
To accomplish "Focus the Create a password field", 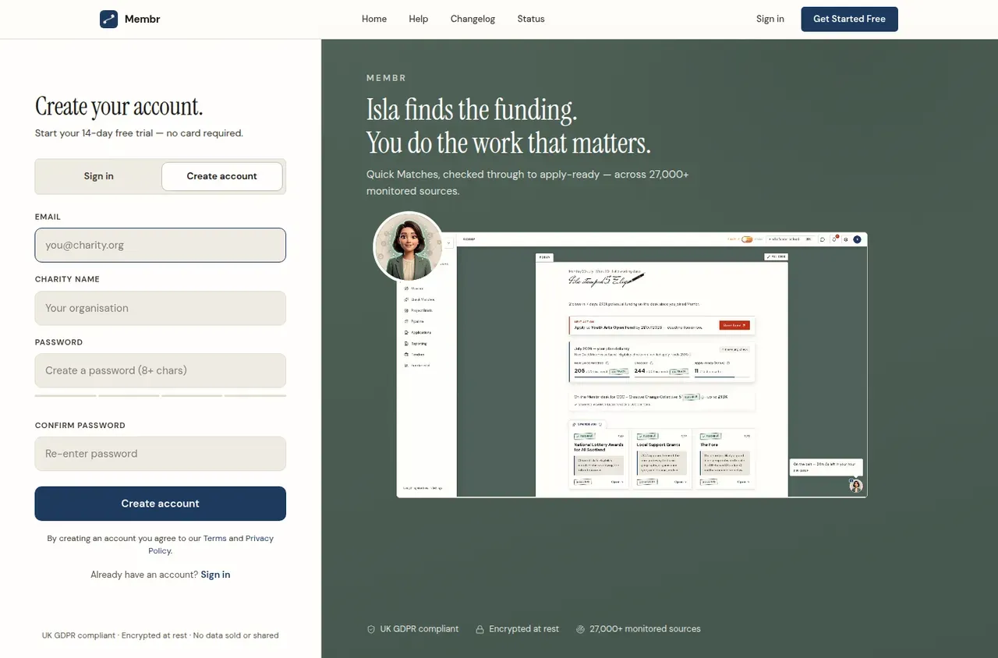I will coord(161,370).
